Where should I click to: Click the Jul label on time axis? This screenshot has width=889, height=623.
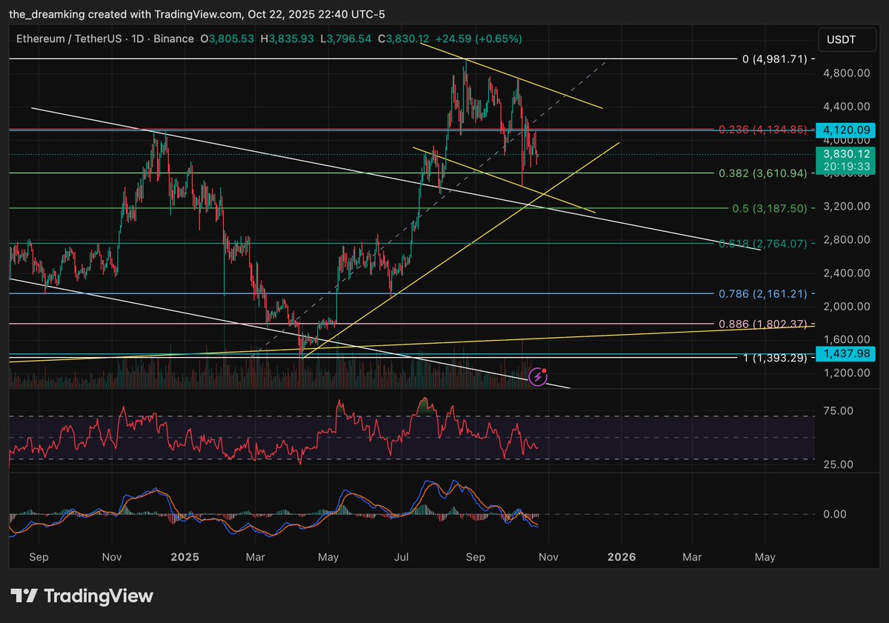(x=402, y=556)
